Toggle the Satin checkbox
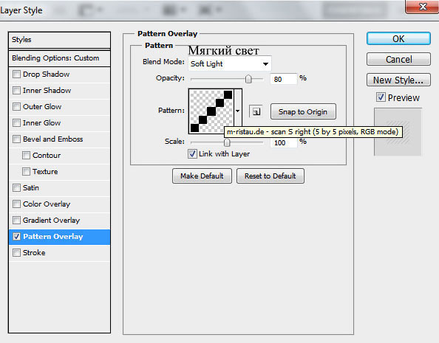Image resolution: width=439 pixels, height=343 pixels. point(16,187)
